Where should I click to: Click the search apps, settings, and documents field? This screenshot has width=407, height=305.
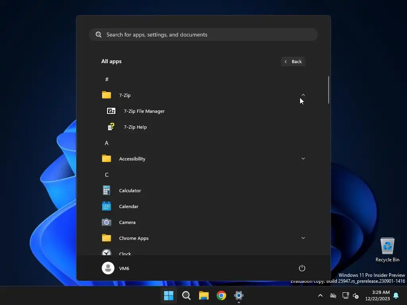click(203, 35)
